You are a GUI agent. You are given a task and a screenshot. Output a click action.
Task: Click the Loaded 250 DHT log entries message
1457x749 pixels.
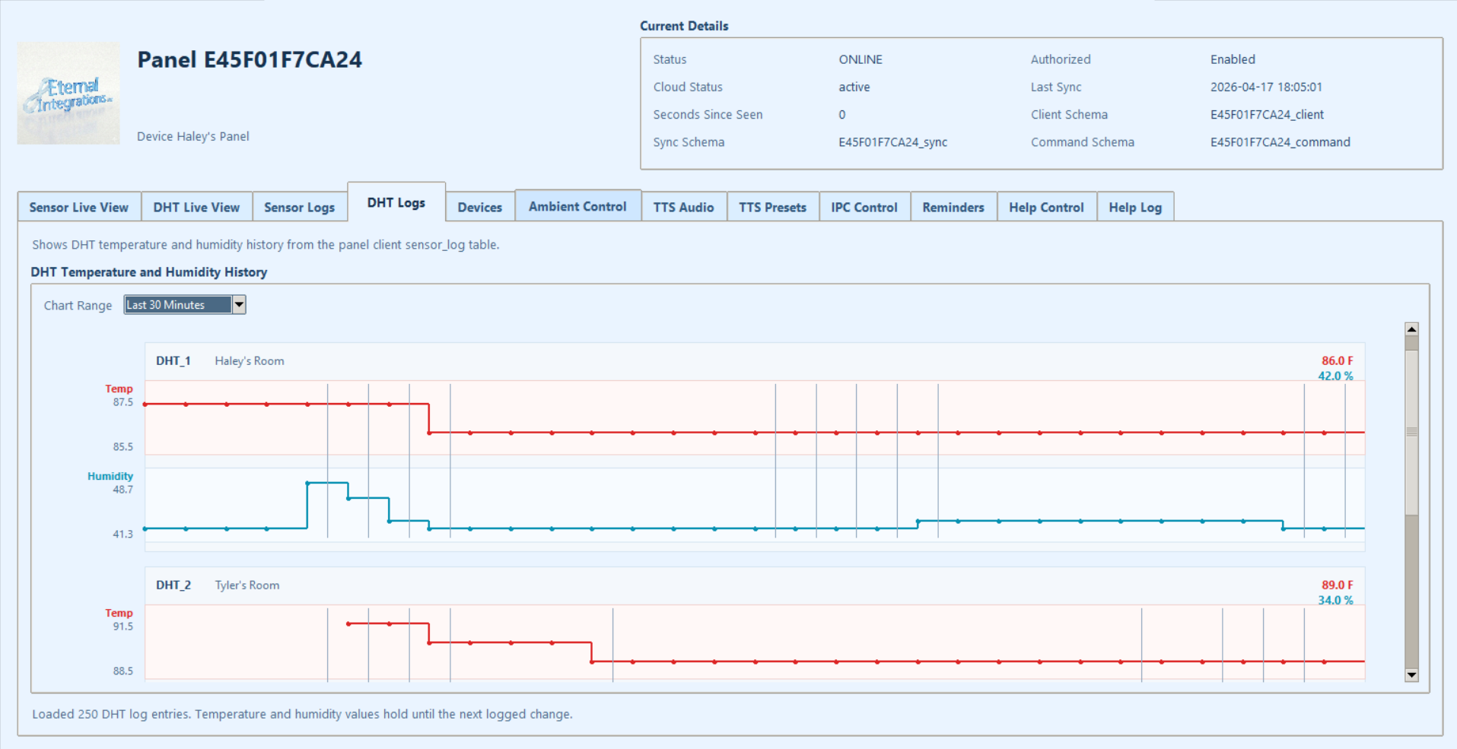point(302,714)
